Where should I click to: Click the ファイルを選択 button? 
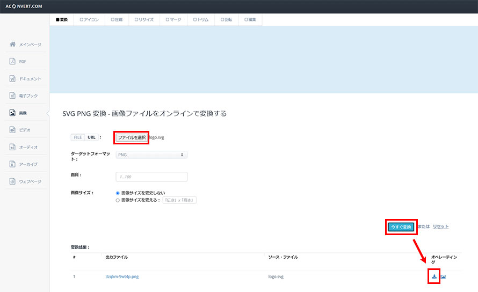(132, 137)
